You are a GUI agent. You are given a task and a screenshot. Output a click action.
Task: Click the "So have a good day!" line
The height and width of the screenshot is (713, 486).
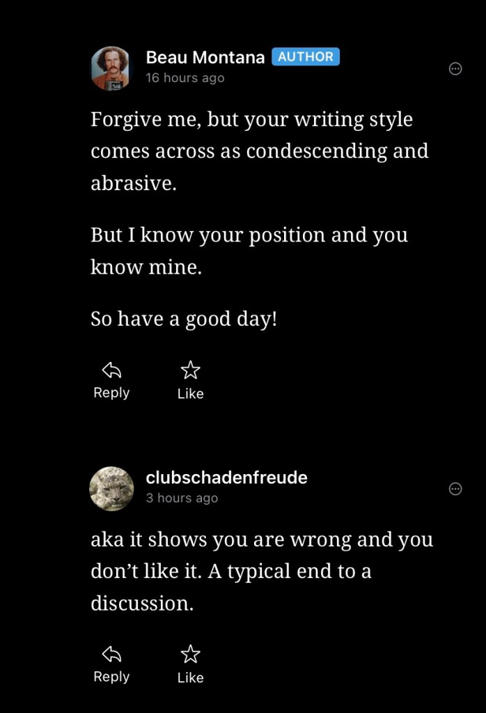184,319
